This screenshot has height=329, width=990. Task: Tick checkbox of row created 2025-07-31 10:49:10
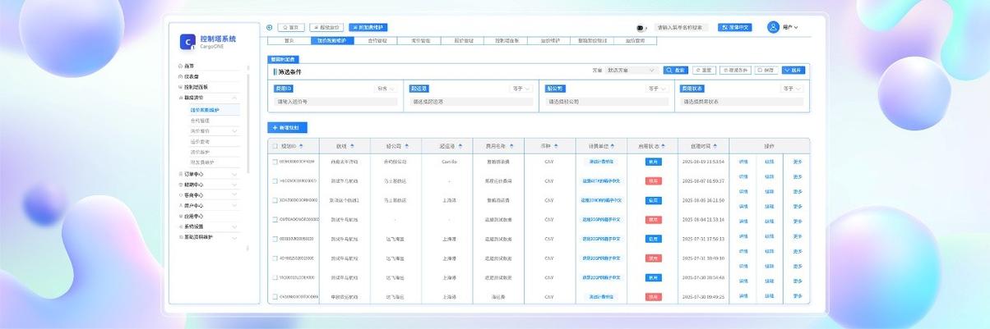[275, 258]
